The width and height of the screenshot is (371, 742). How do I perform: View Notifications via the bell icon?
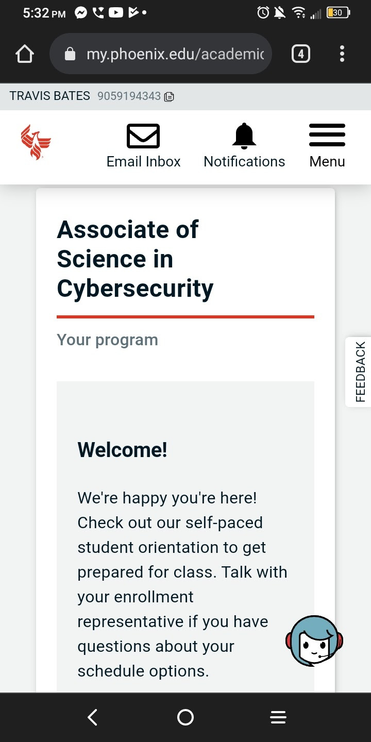point(244,137)
